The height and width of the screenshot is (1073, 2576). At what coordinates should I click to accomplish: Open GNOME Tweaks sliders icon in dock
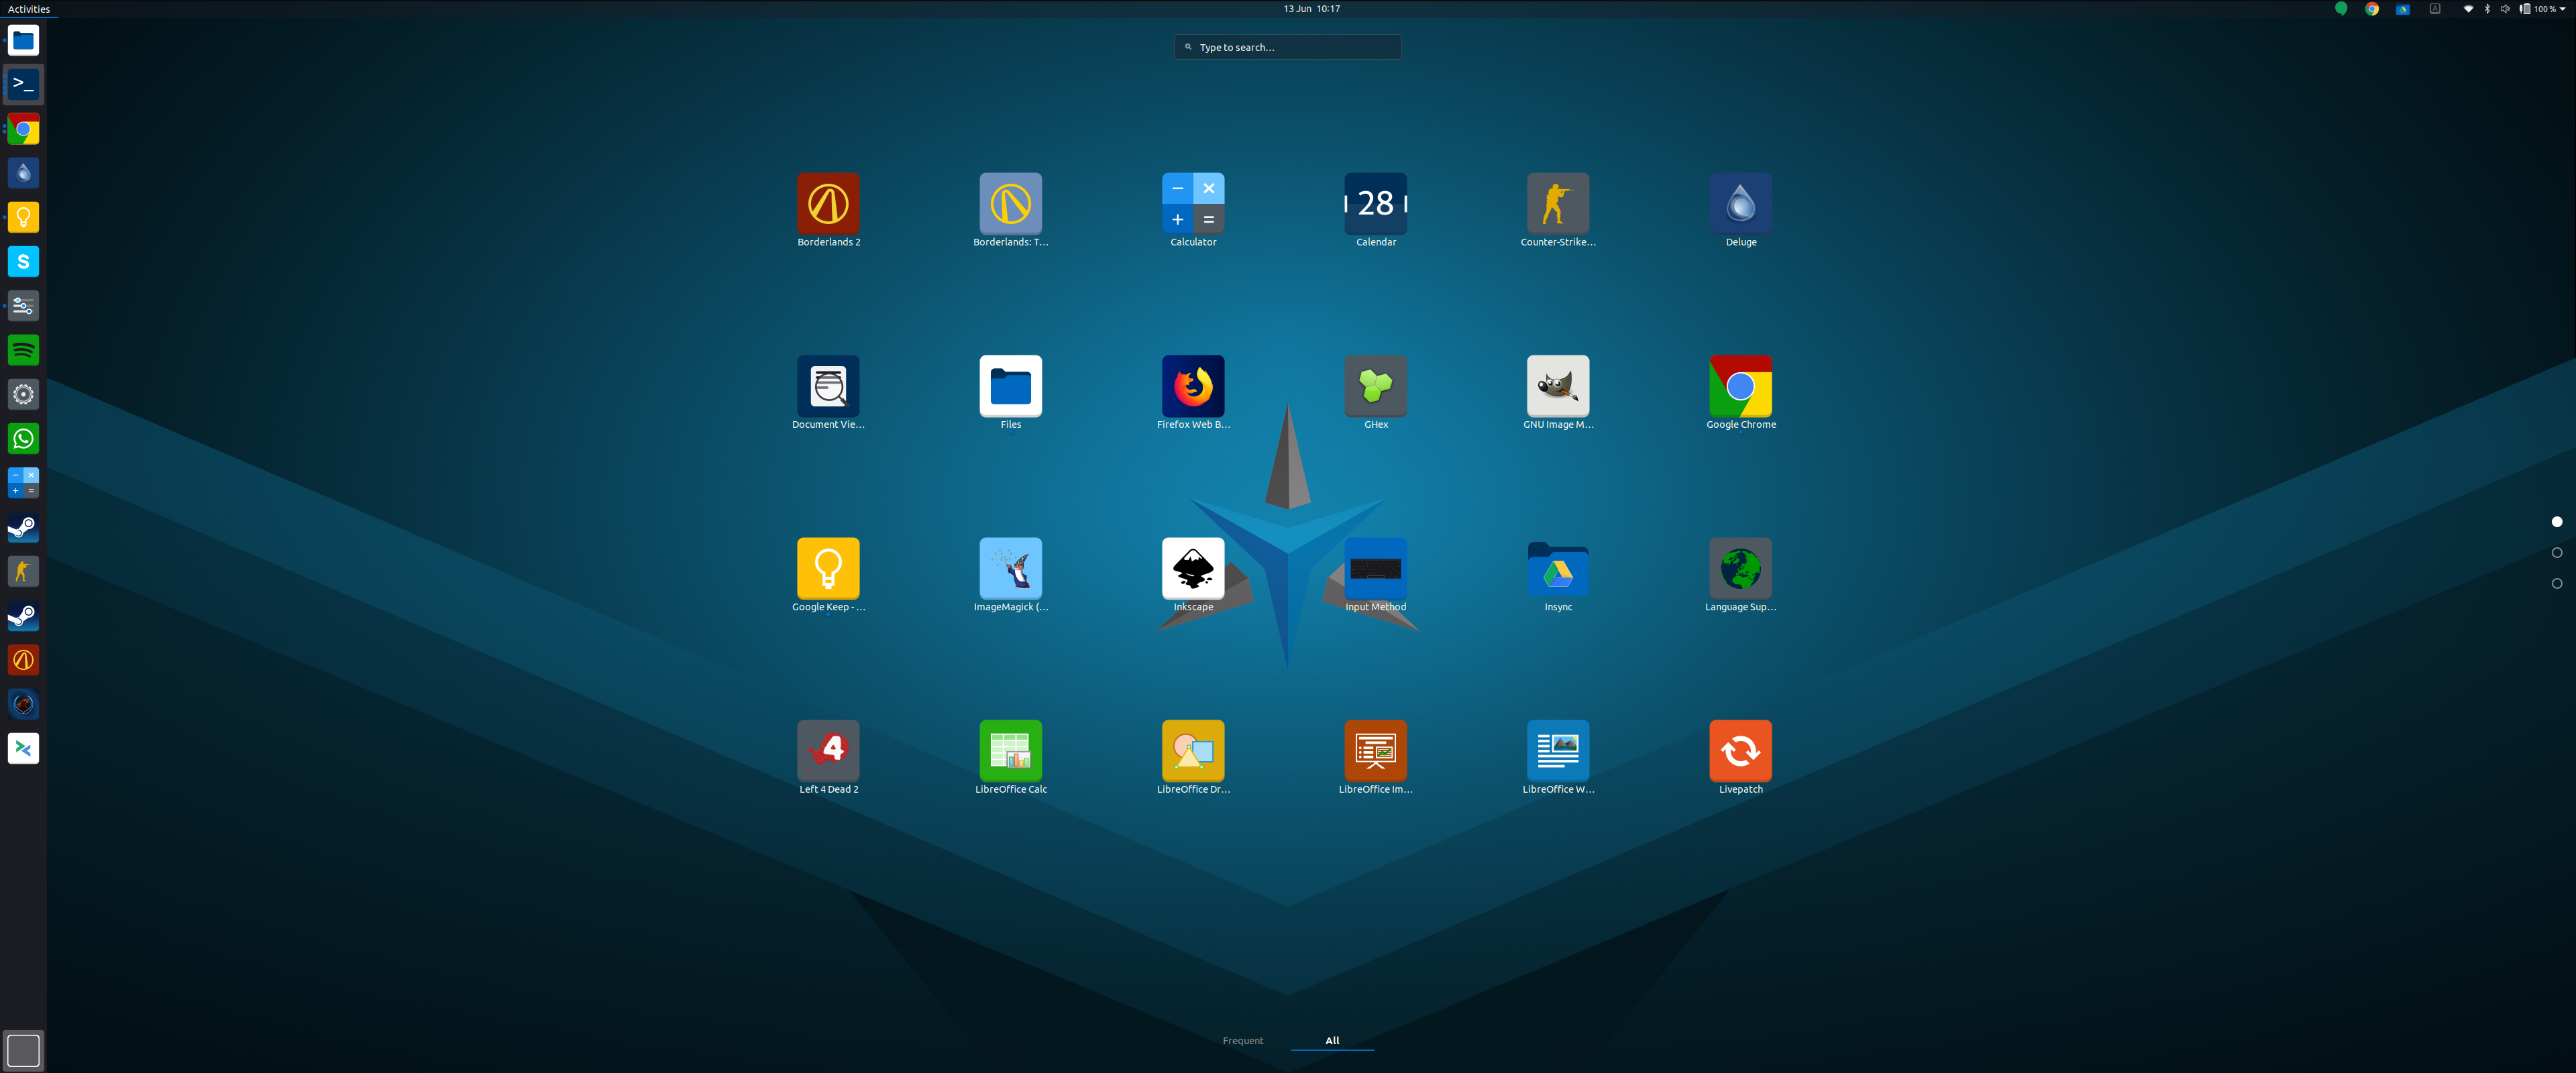coord(23,306)
